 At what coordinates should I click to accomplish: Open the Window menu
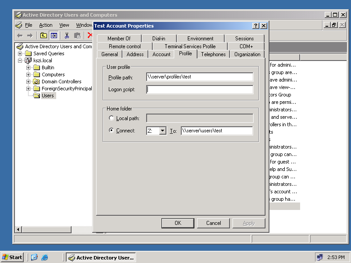(x=84, y=25)
